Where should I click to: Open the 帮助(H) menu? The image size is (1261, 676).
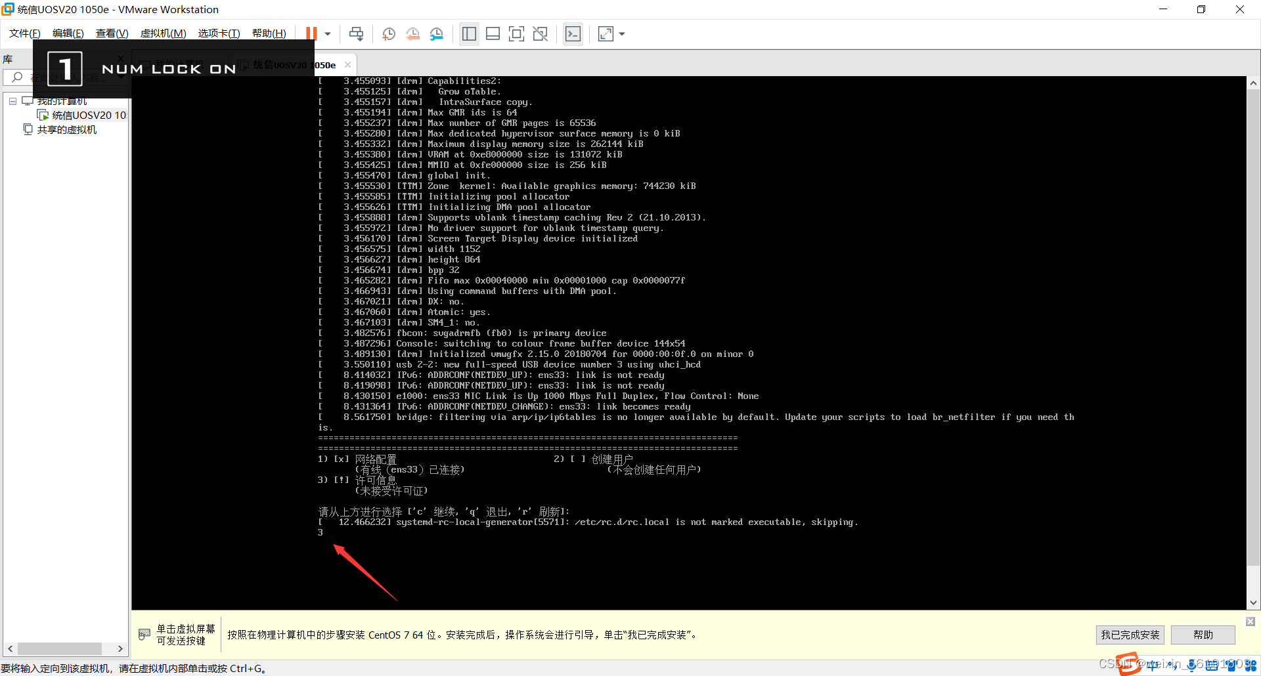(x=269, y=33)
